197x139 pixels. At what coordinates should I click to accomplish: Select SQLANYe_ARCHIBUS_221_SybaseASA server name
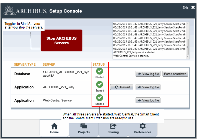pyautogui.click(x=66, y=74)
